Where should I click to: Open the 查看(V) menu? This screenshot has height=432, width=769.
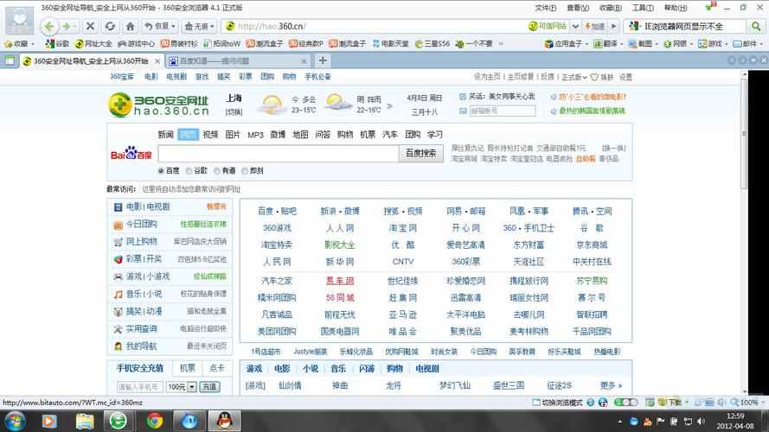(x=578, y=8)
